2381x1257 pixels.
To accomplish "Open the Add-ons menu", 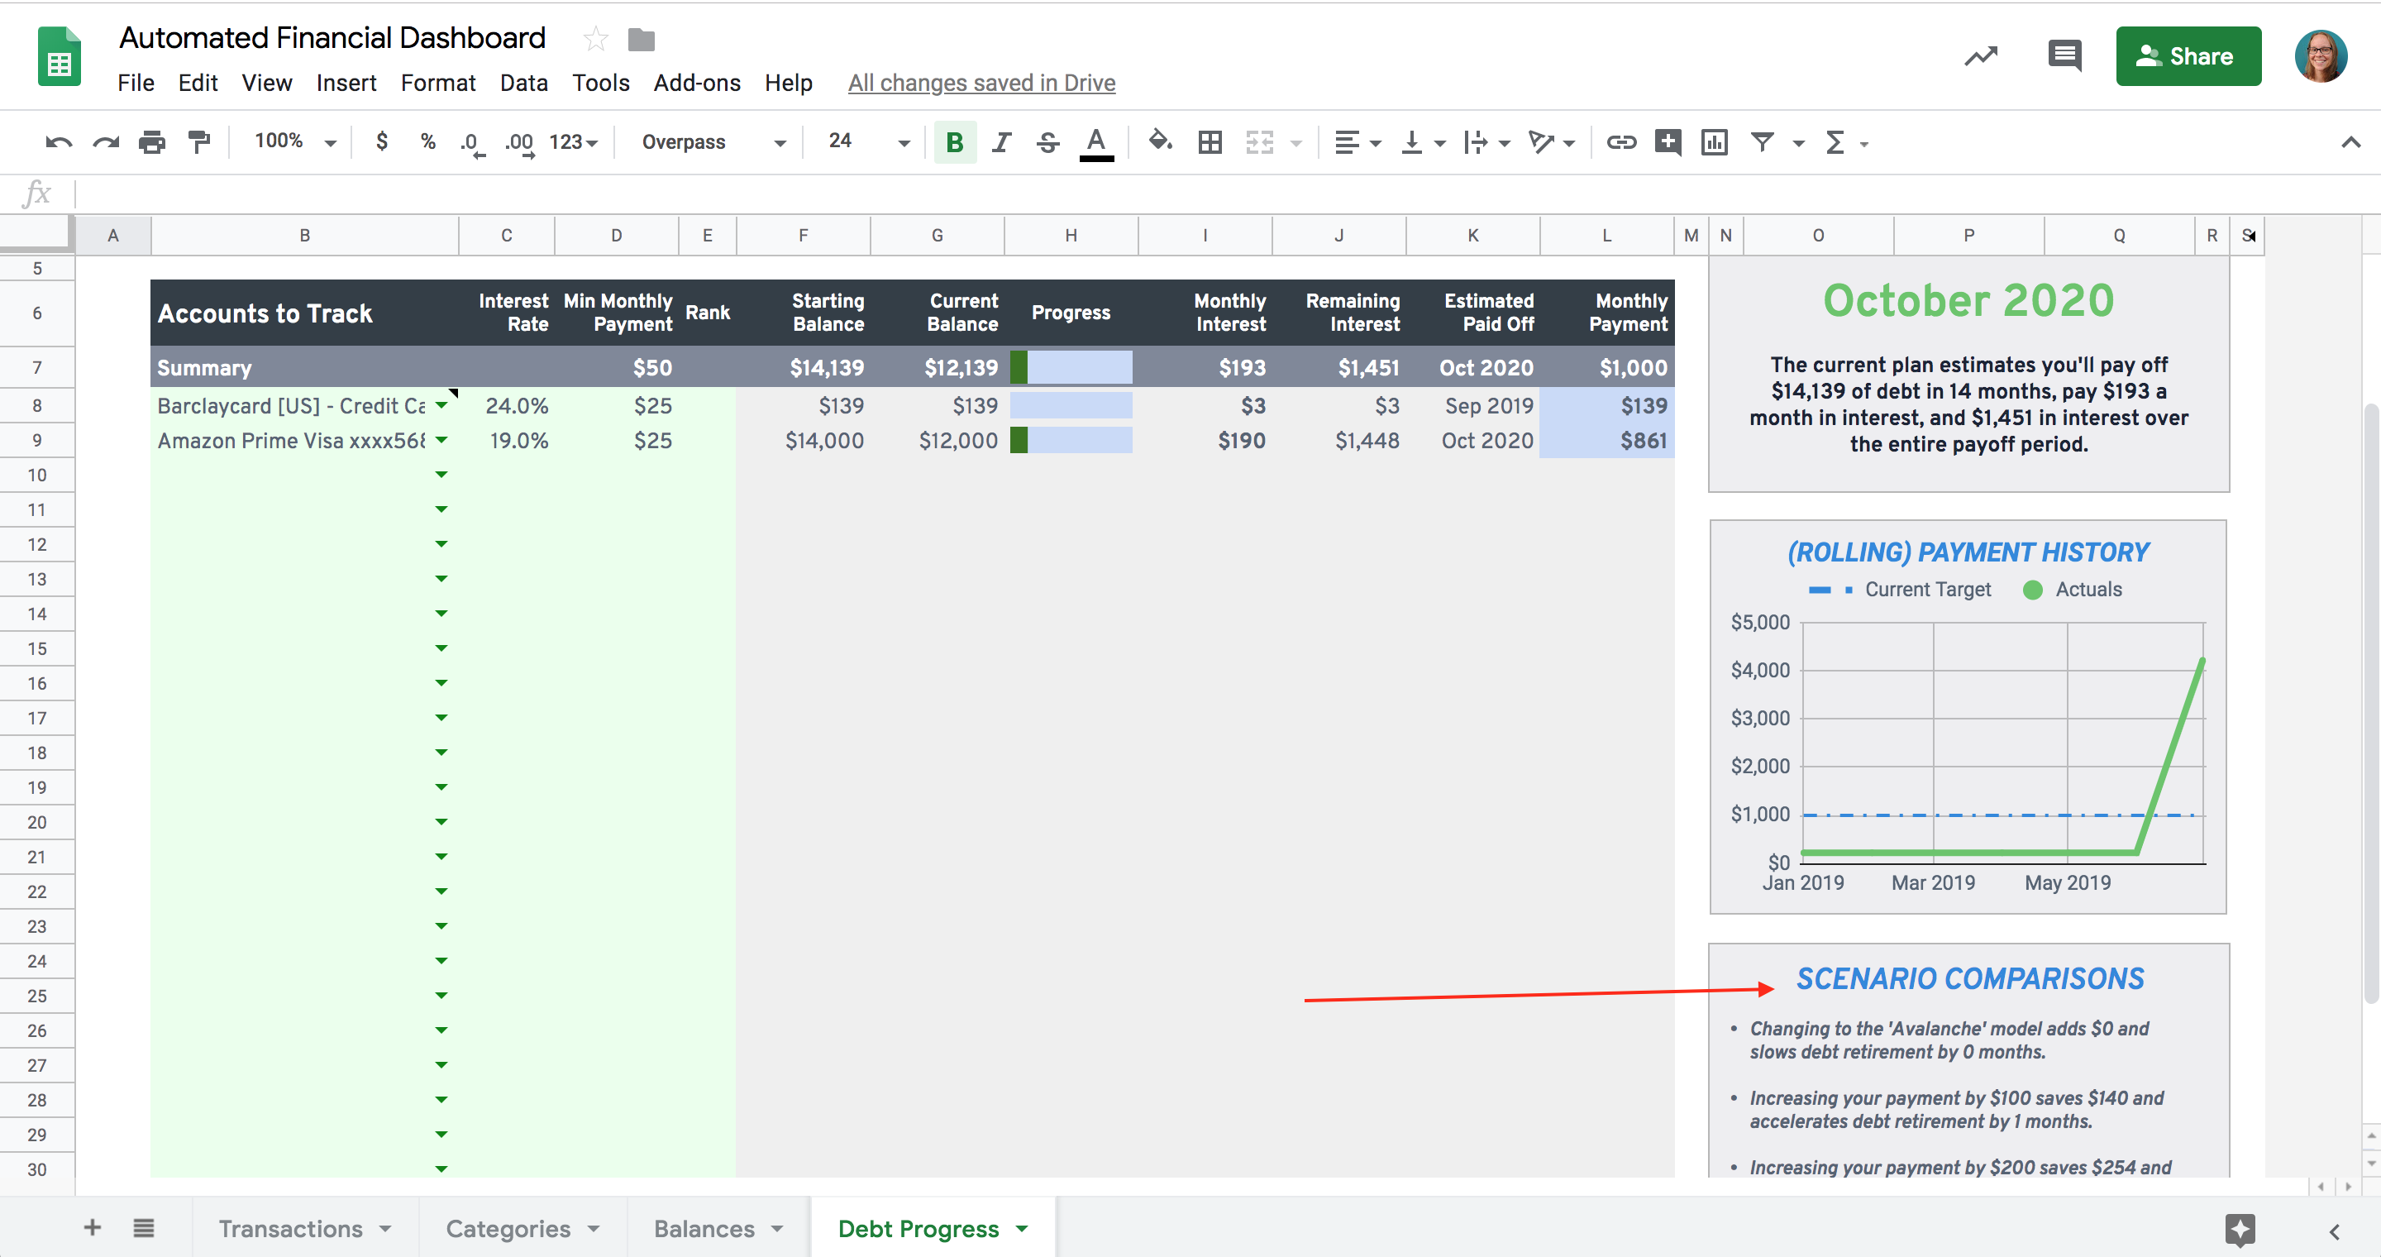I will coord(696,84).
